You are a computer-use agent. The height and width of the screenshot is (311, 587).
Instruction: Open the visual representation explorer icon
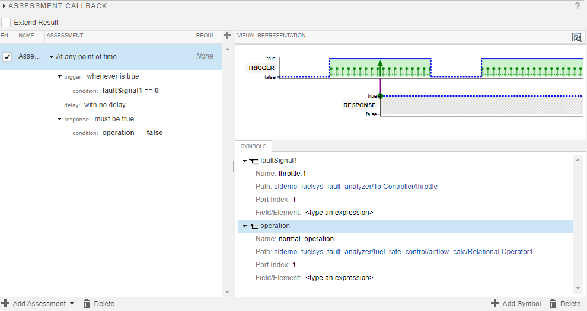pos(576,37)
